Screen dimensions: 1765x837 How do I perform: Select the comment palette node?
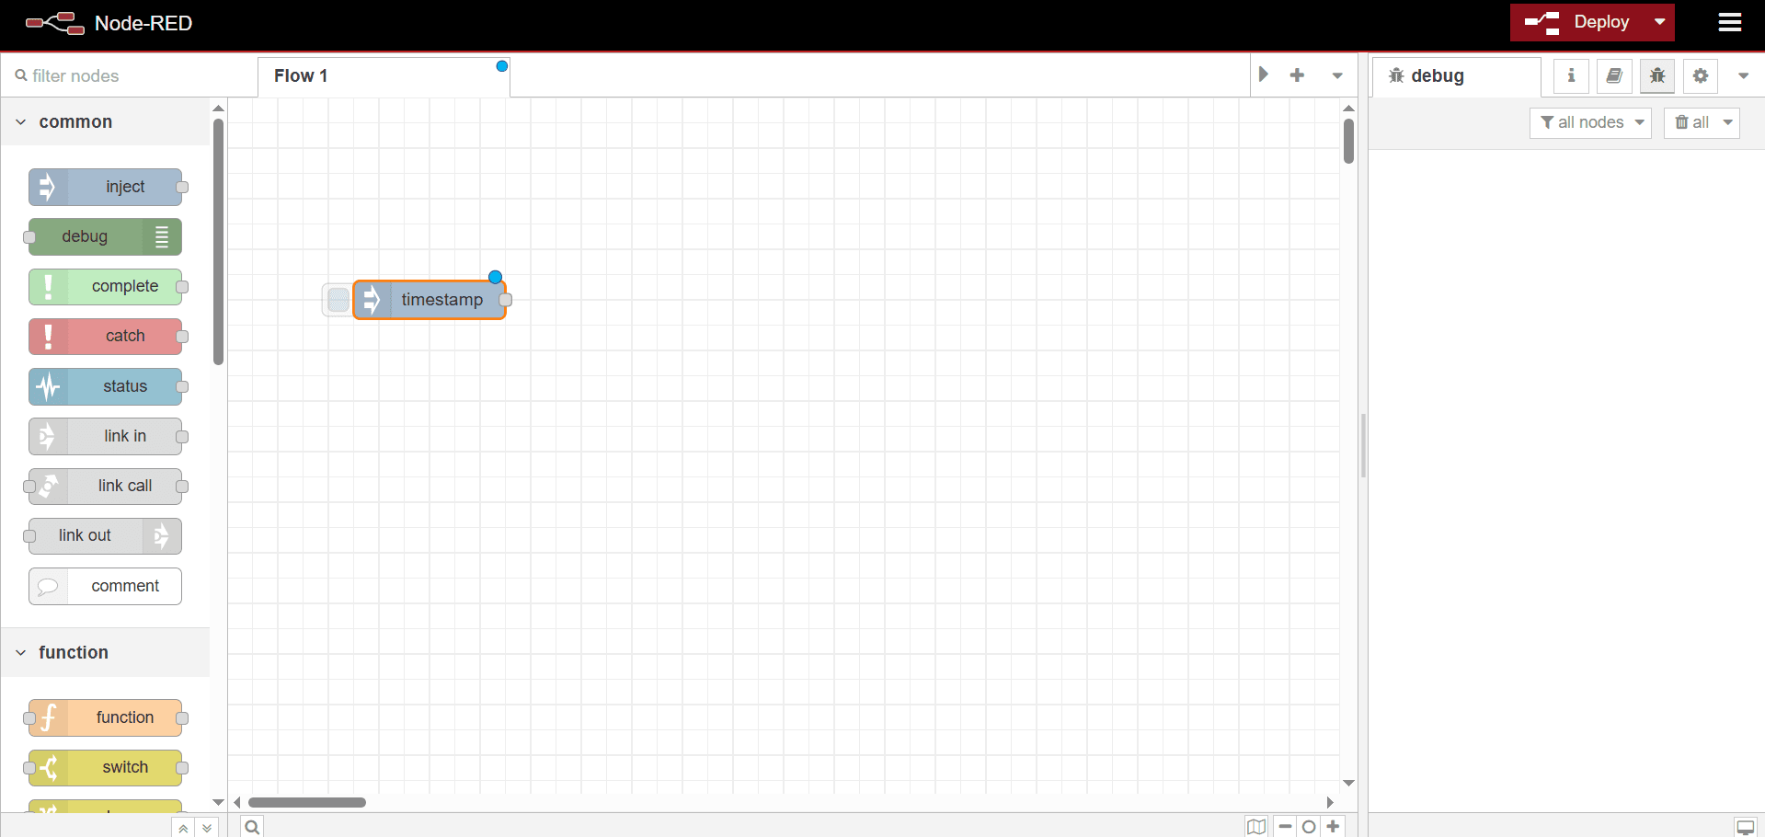[106, 586]
